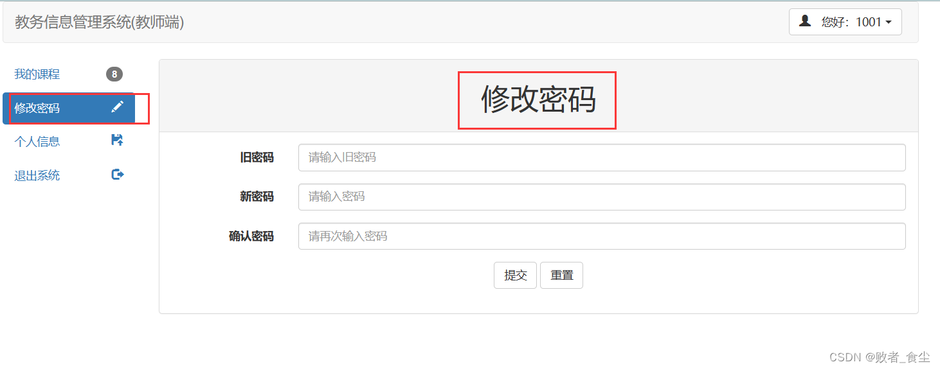Click the 教务信息管理系统(教师端) title link
The width and height of the screenshot is (940, 369).
pyautogui.click(x=100, y=22)
